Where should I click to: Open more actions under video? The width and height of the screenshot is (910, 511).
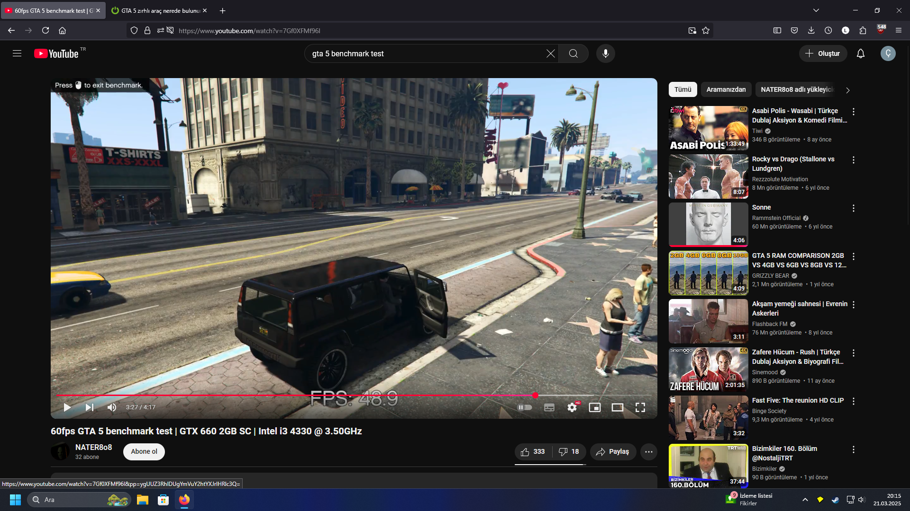pos(648,452)
